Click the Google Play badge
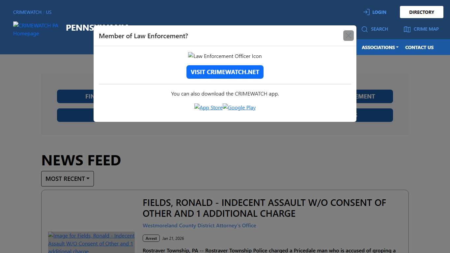The image size is (450, 253). click(239, 107)
